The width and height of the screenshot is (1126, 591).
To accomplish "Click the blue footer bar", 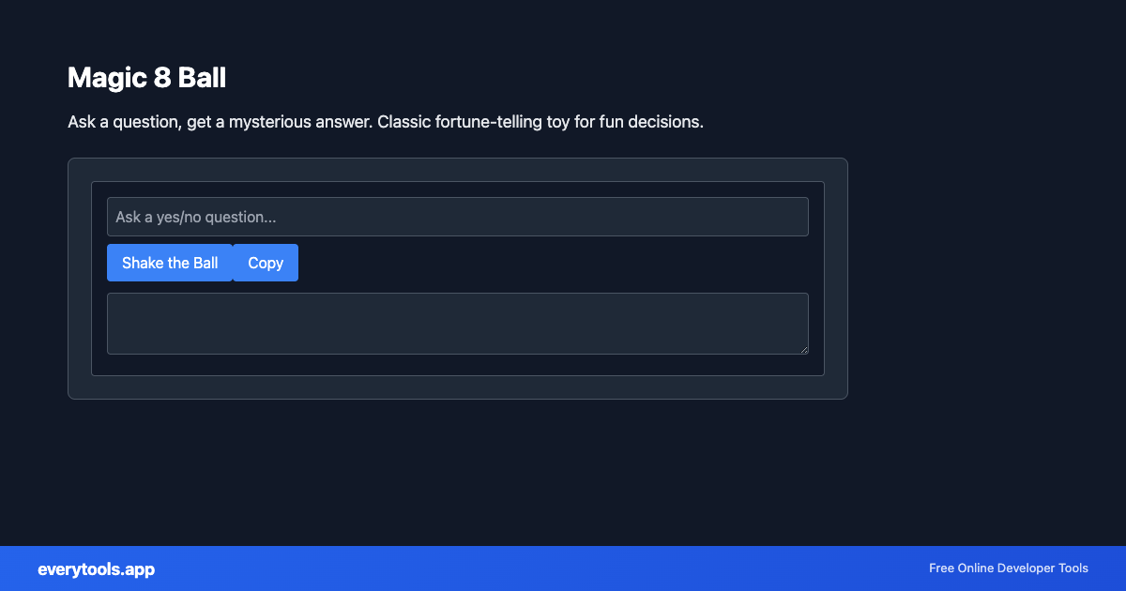I will [563, 568].
